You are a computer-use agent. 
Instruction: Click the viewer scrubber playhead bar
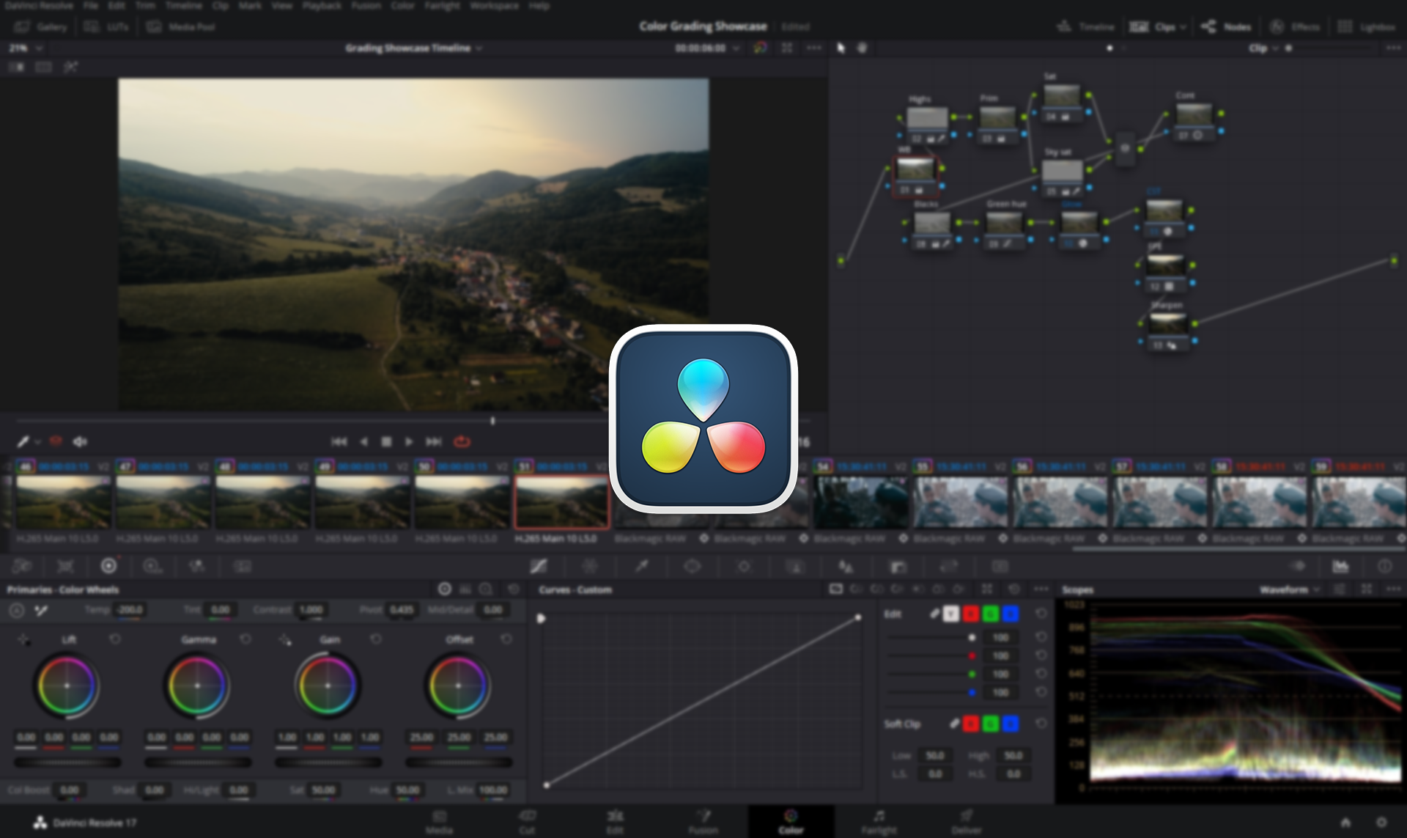[x=493, y=421]
